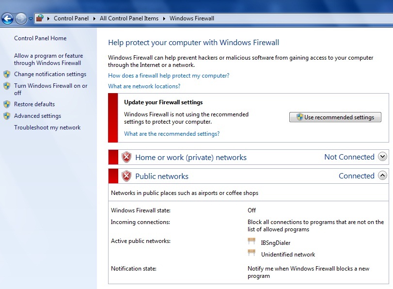Click Use recommended settings button

[335, 117]
